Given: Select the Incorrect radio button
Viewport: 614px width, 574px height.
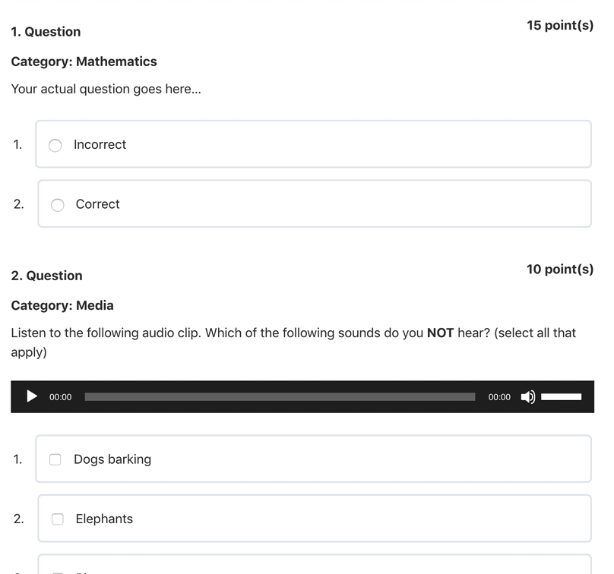Looking at the screenshot, I should point(55,145).
